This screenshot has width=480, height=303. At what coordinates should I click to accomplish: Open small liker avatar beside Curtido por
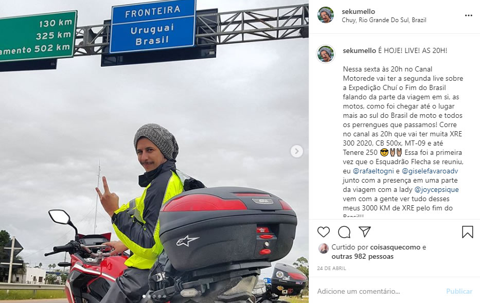point(323,248)
